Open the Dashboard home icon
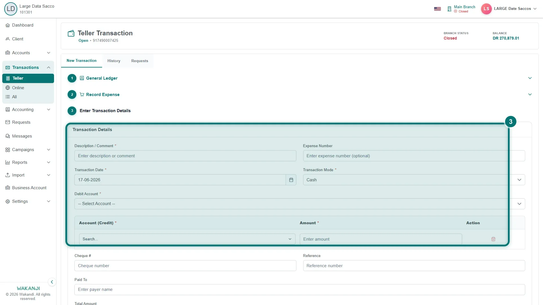The image size is (543, 305). tap(8, 25)
